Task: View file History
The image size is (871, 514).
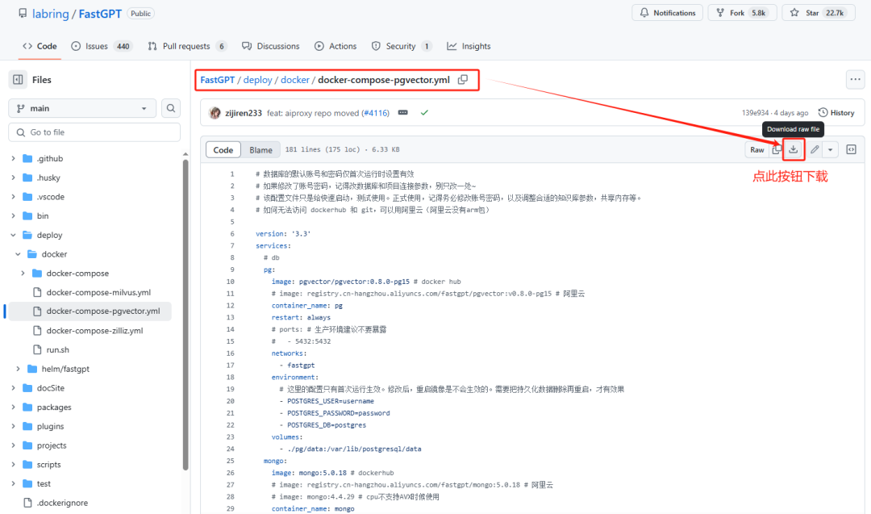Action: 836,113
